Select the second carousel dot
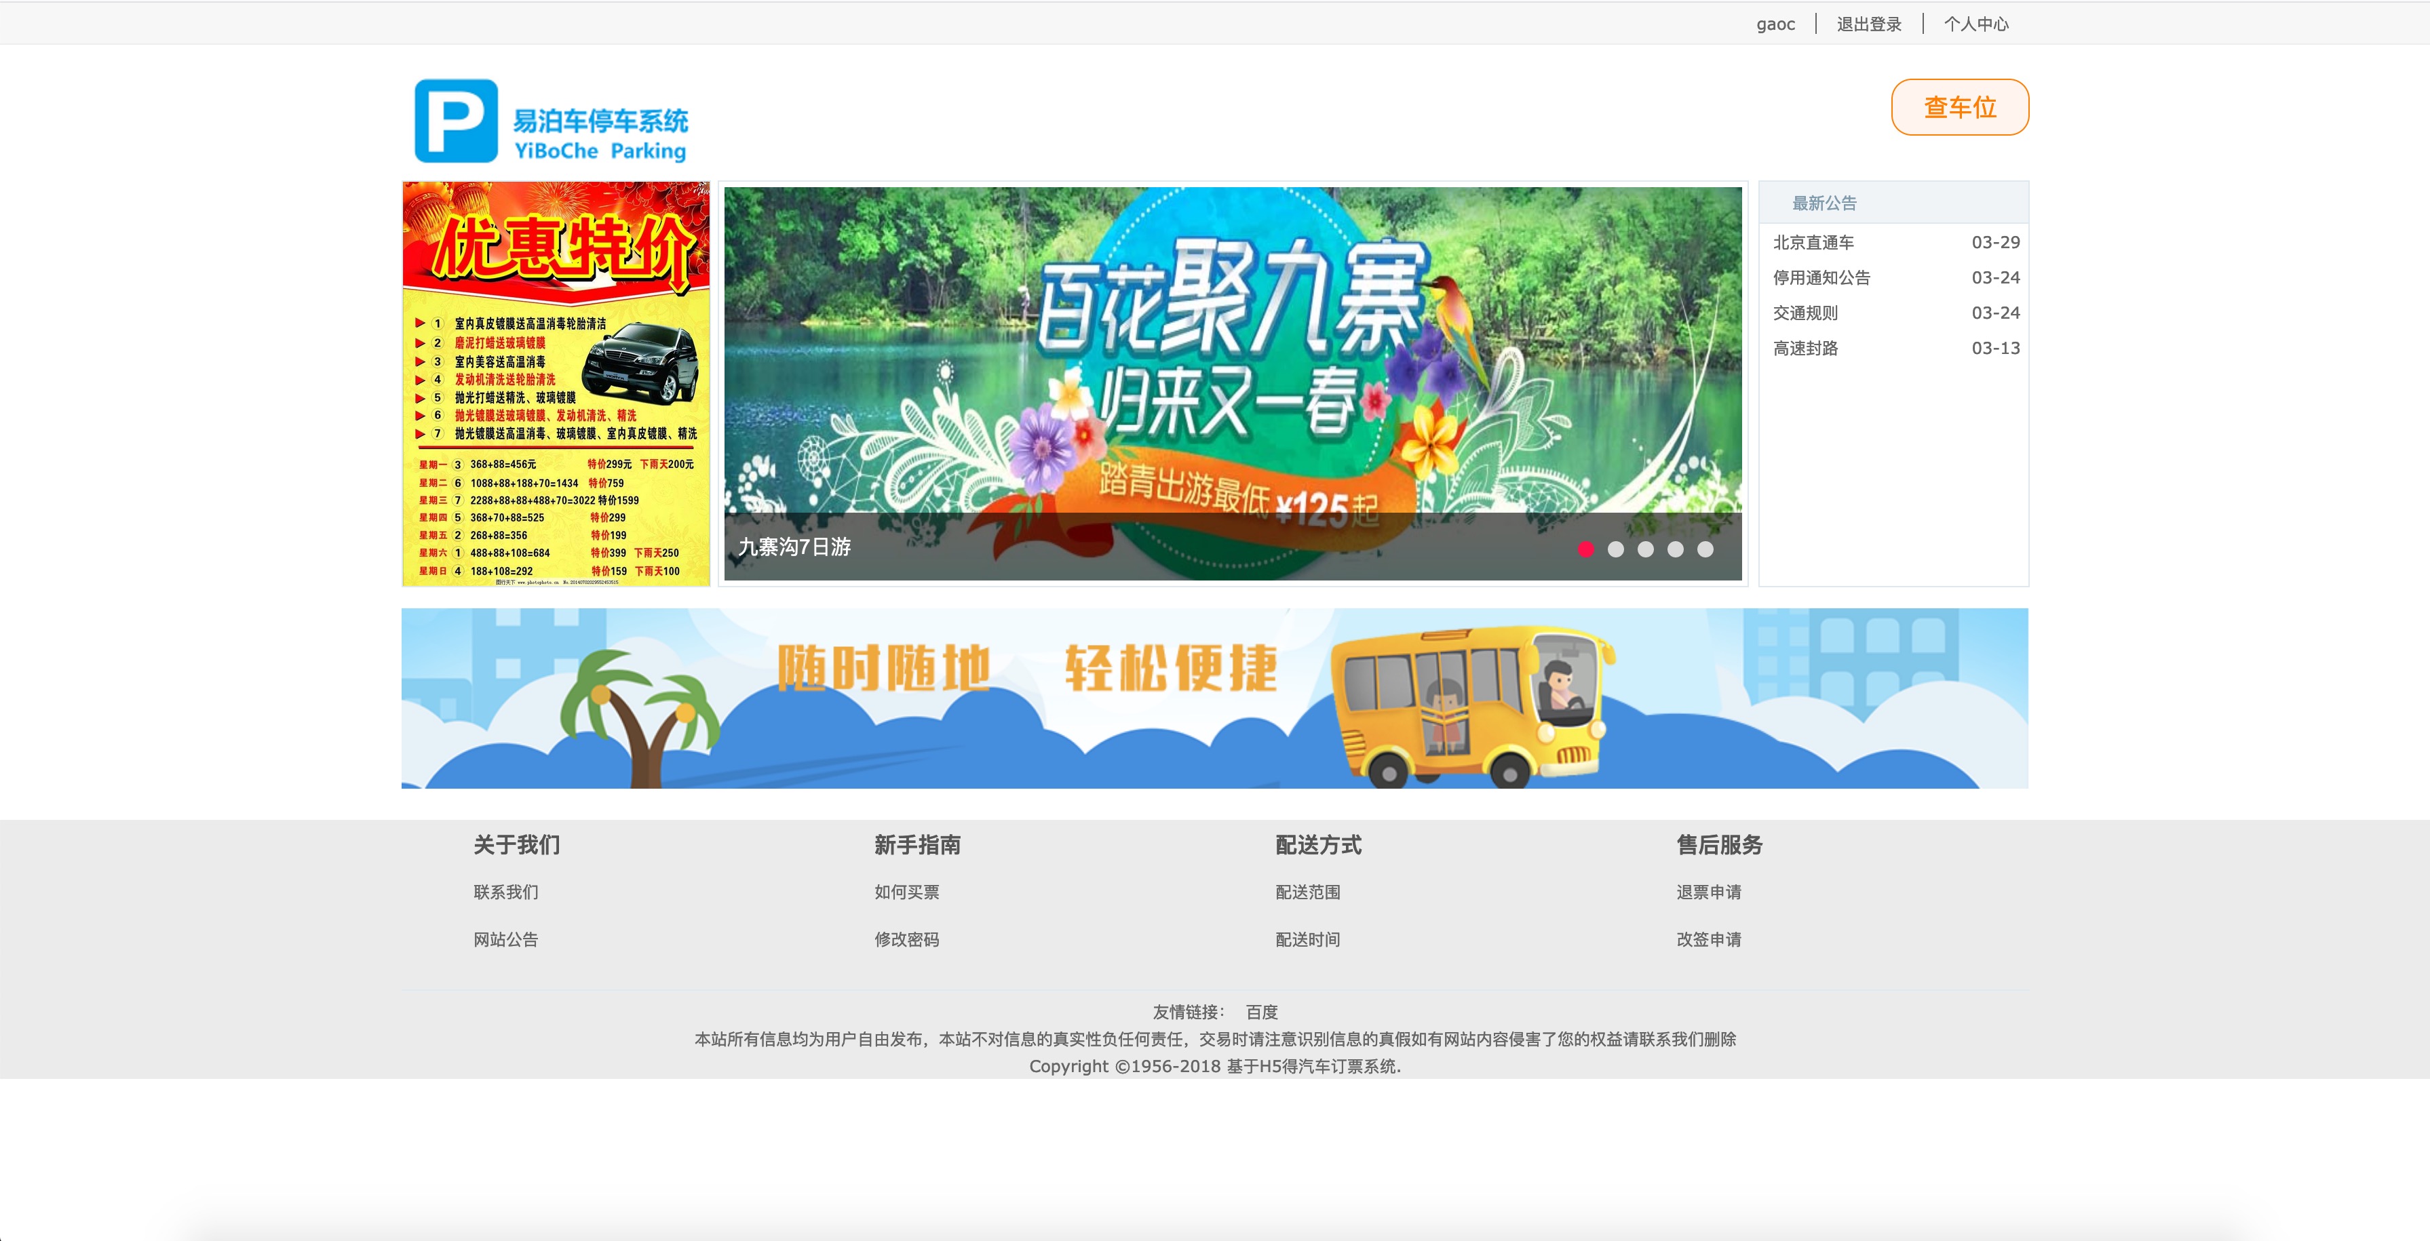Viewport: 2430px width, 1241px height. click(x=1616, y=549)
